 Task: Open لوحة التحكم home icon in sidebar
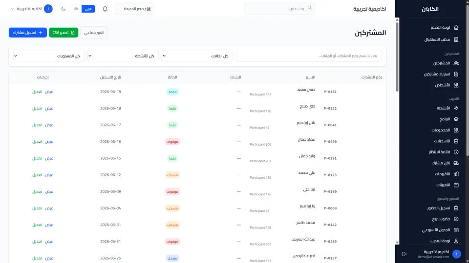[456, 27]
